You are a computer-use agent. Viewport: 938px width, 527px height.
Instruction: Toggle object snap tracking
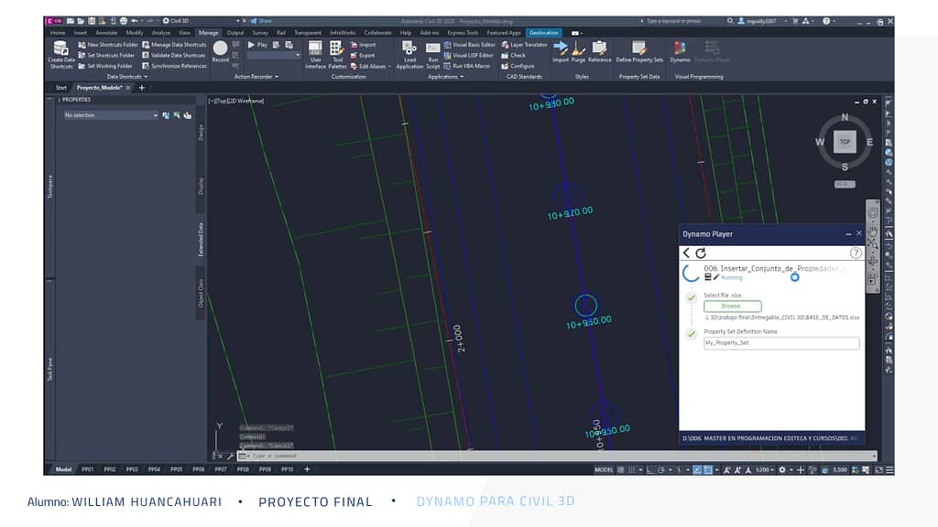[x=697, y=470]
